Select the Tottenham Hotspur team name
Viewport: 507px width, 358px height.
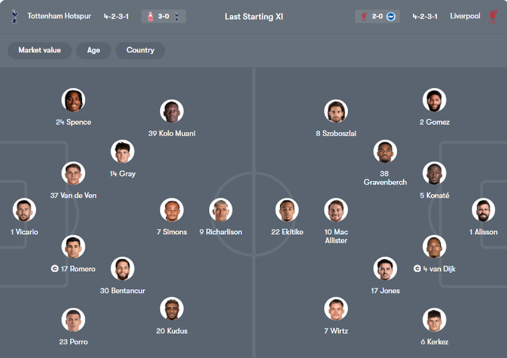click(x=59, y=17)
